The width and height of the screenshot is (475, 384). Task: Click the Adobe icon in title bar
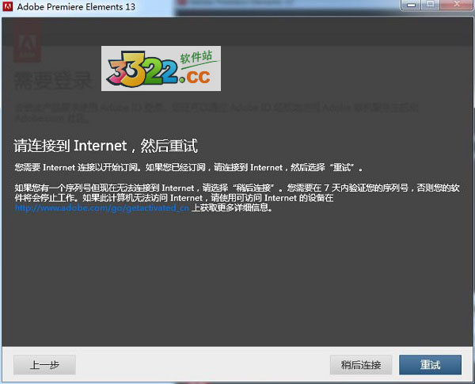coord(8,6)
